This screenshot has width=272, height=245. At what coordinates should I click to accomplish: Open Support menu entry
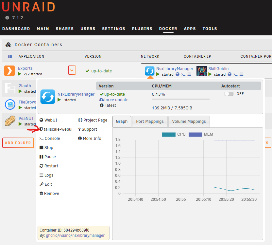tap(87, 129)
